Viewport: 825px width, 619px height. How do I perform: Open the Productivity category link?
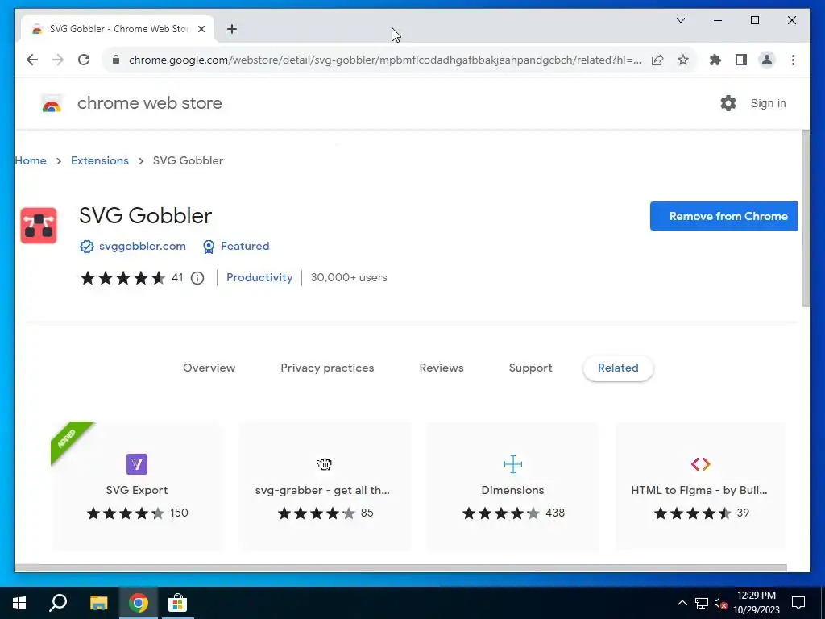(259, 277)
